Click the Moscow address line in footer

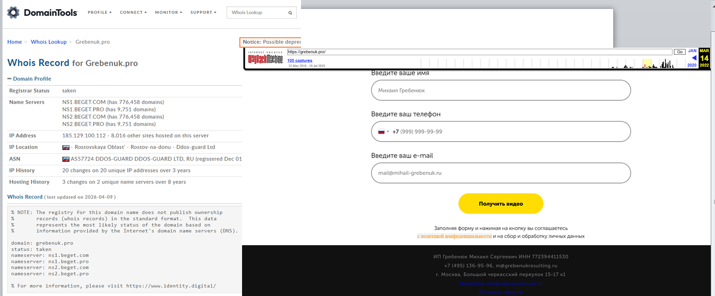[501, 275]
